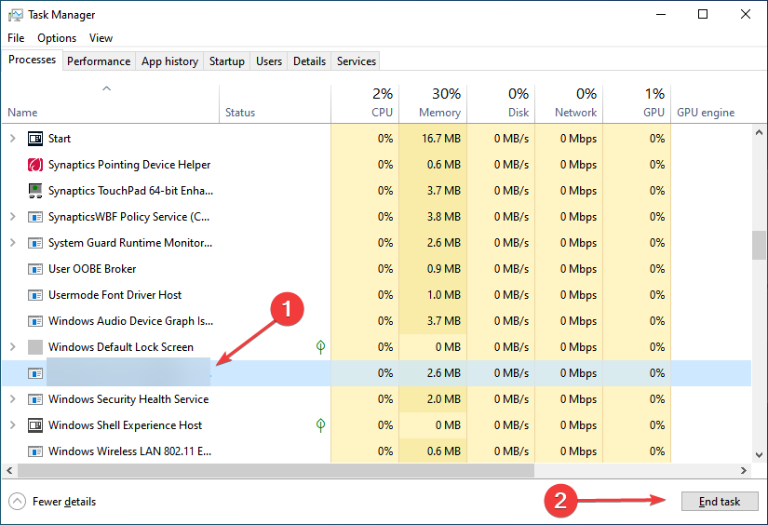768x525 pixels.
Task: Expand the SynapticsWBF Policy Service group
Action: point(13,217)
